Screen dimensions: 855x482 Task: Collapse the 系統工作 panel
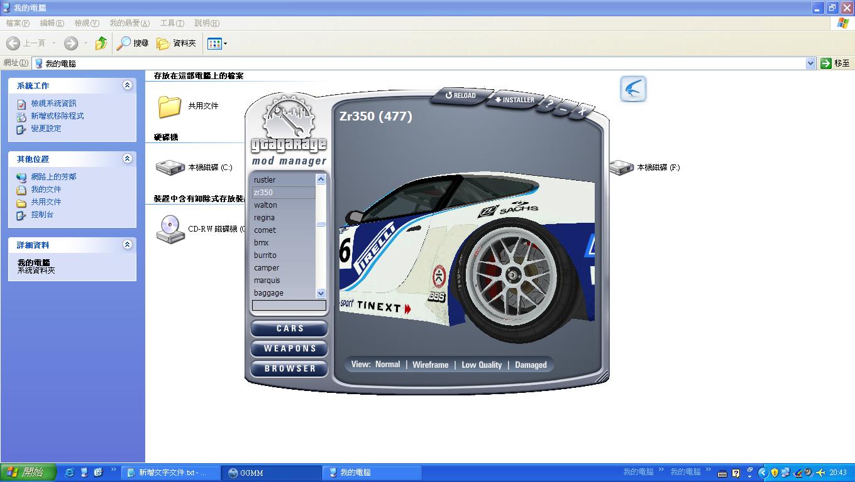coord(128,85)
